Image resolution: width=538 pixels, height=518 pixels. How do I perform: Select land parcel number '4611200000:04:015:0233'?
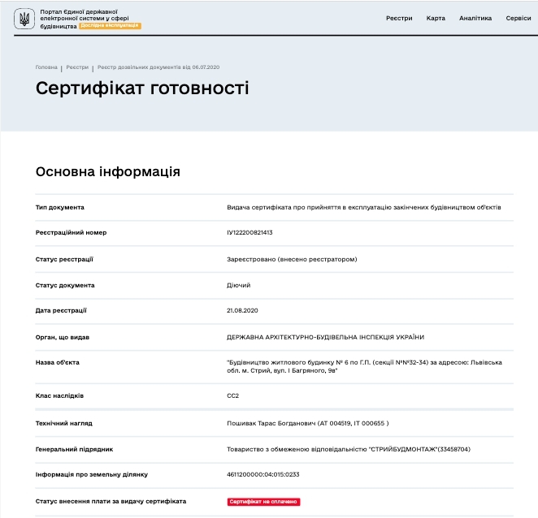(262, 474)
